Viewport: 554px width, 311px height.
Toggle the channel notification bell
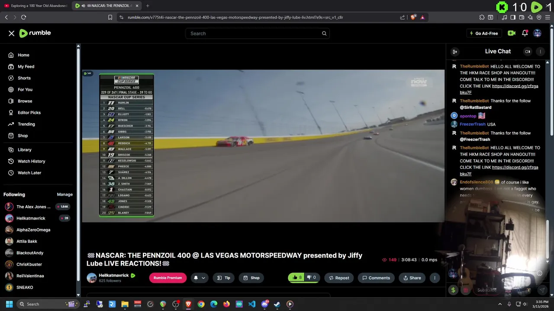(x=196, y=278)
